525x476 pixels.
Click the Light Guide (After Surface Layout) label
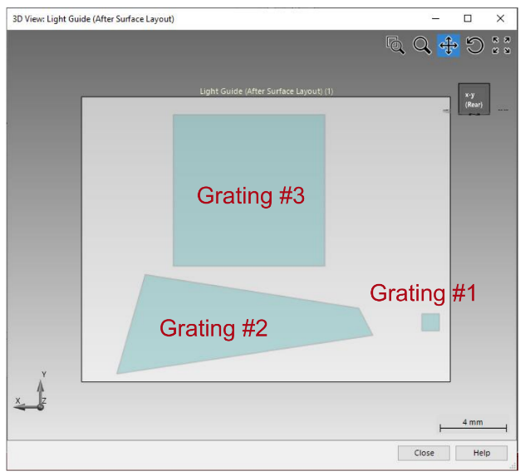267,91
